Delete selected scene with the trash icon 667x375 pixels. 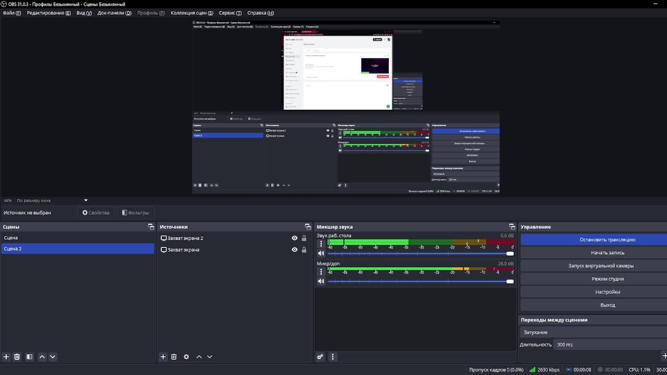point(17,357)
